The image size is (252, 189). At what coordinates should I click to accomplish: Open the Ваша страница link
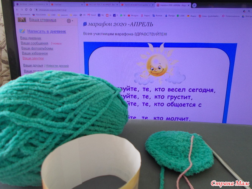43,20
